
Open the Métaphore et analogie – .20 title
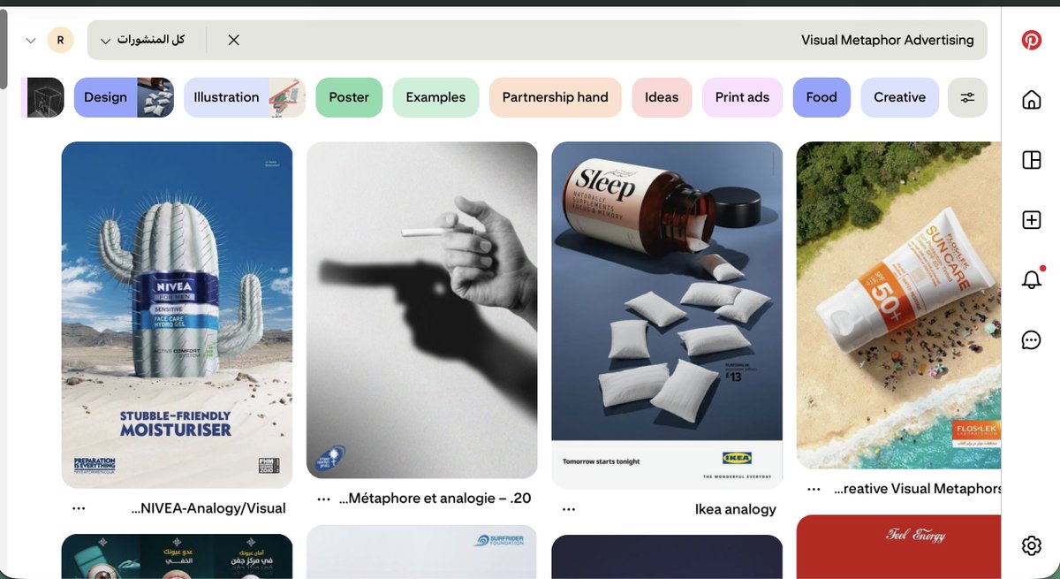coord(435,499)
